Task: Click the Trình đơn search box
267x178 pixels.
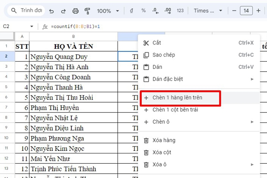Action: pyautogui.click(x=26, y=11)
